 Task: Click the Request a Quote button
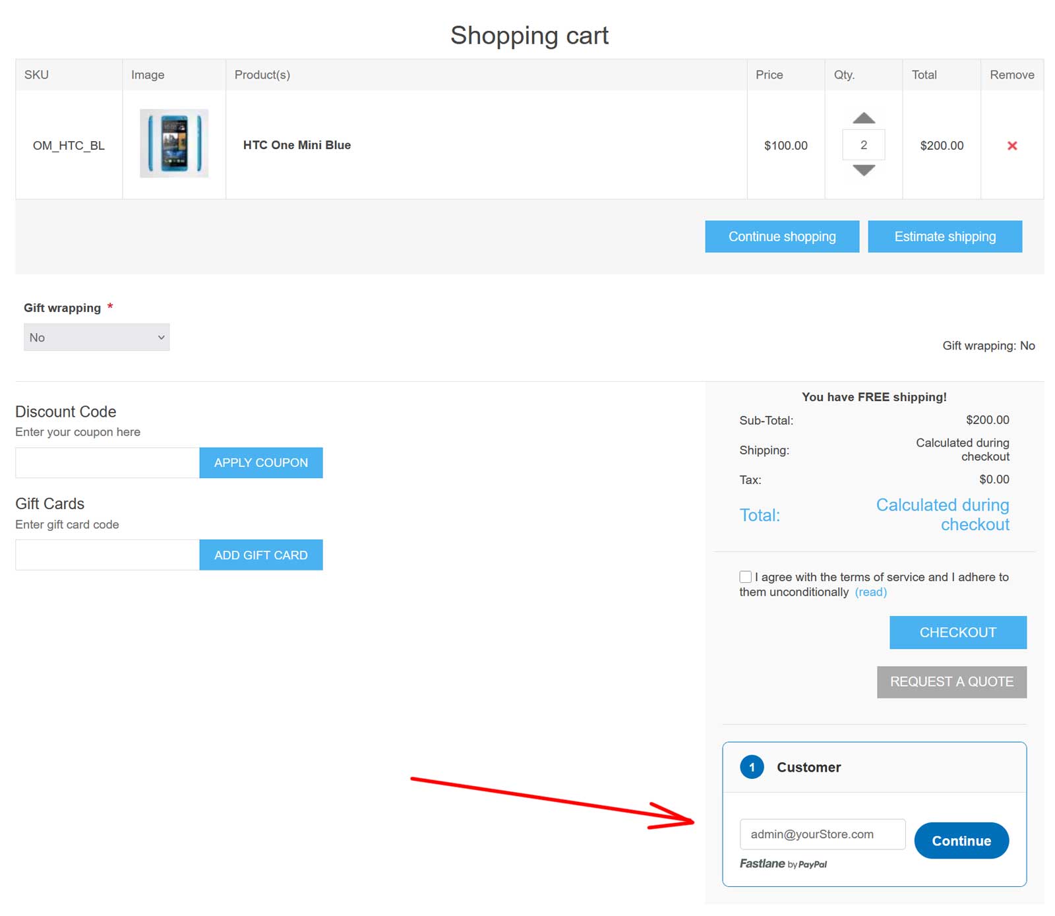pyautogui.click(x=951, y=681)
